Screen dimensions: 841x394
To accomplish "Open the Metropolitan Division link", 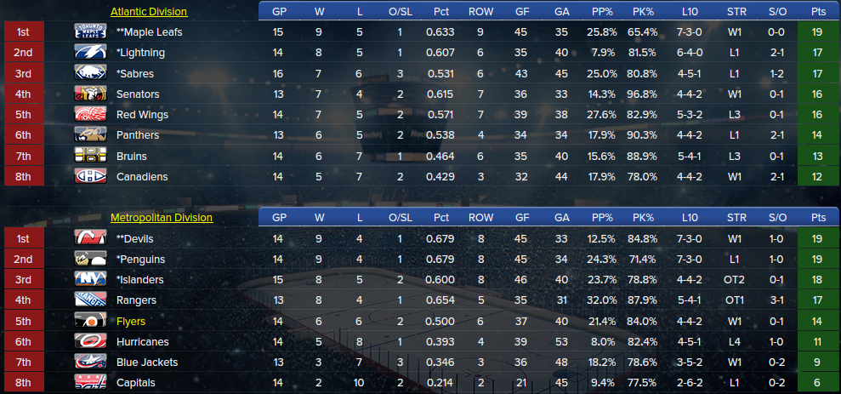I will 162,217.
